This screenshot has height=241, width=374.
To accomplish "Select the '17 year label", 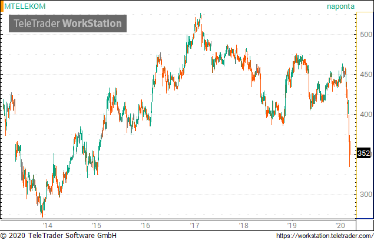I will [195, 225].
